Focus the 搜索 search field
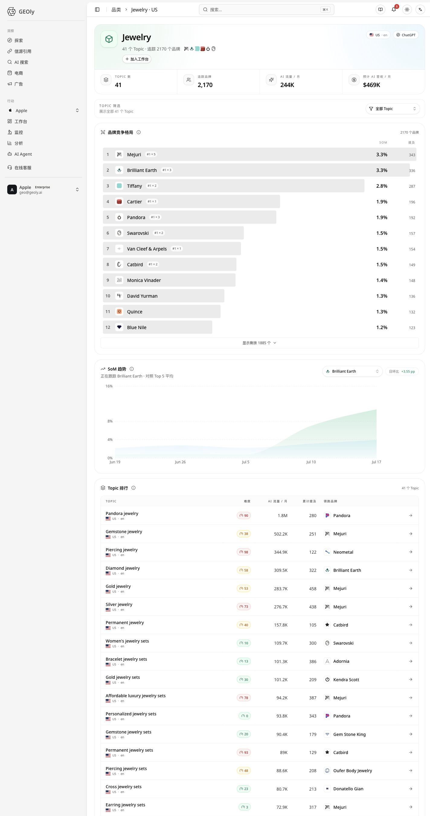 (266, 9)
